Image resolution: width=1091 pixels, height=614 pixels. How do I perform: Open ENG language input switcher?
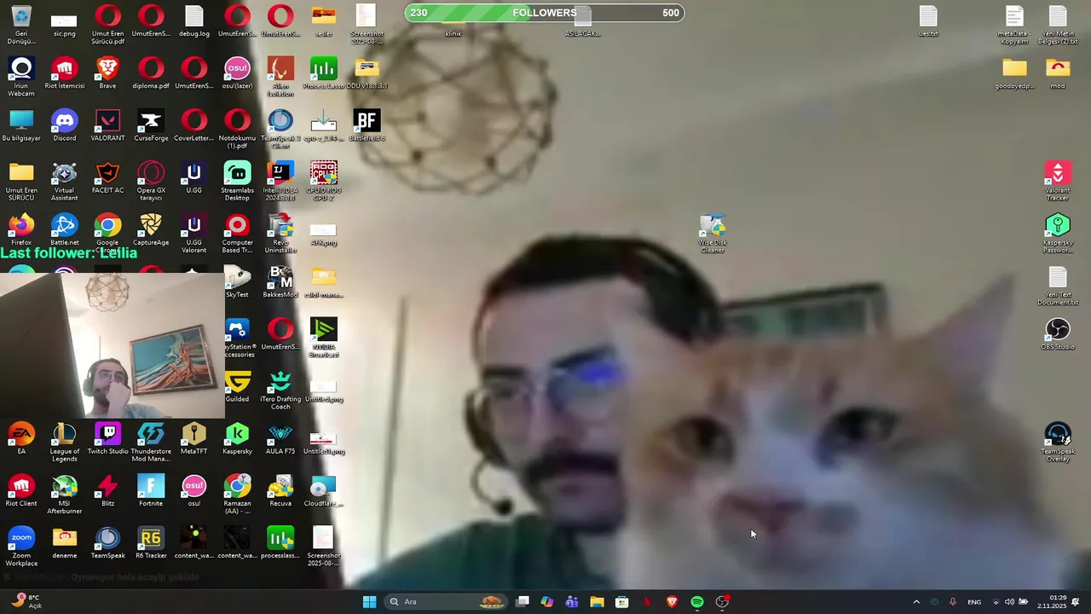pyautogui.click(x=974, y=602)
